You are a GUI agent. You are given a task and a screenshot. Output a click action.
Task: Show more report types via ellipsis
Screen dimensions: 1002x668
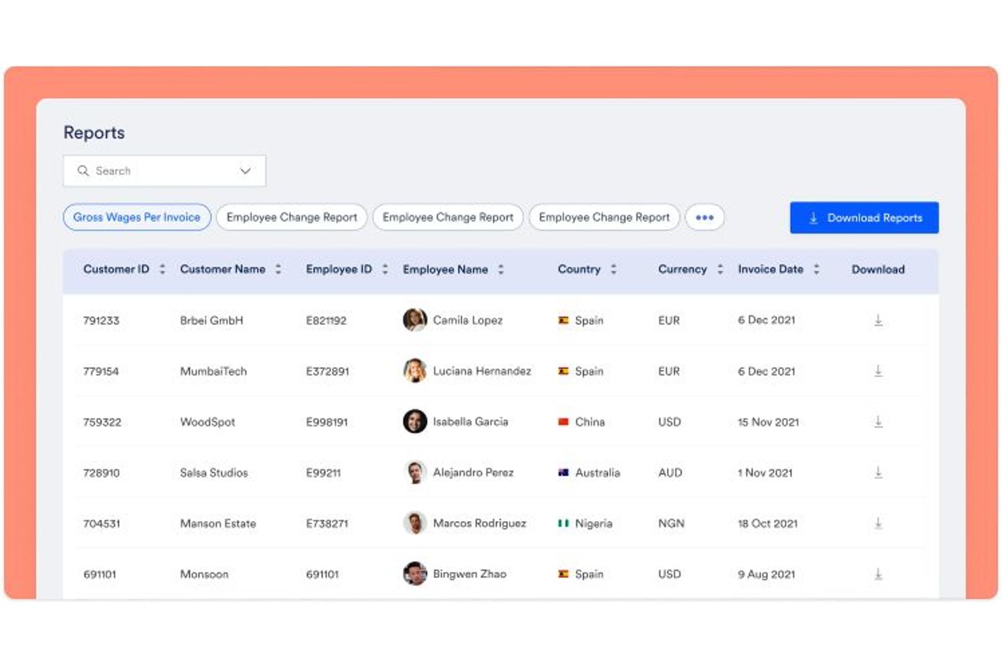coord(704,217)
